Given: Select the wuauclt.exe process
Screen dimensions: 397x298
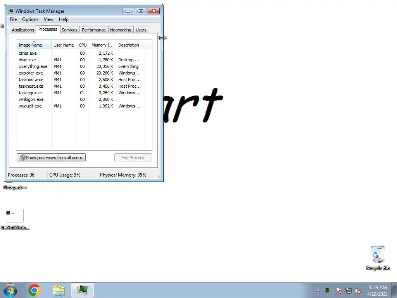Looking at the screenshot, I should (x=84, y=106).
